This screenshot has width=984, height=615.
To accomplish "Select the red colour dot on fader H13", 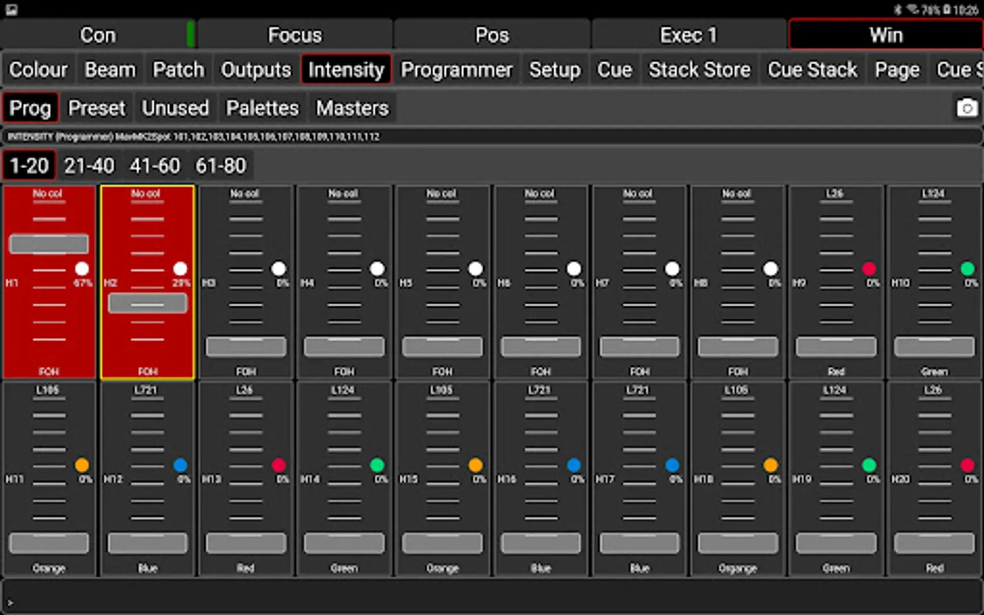I will tap(279, 465).
